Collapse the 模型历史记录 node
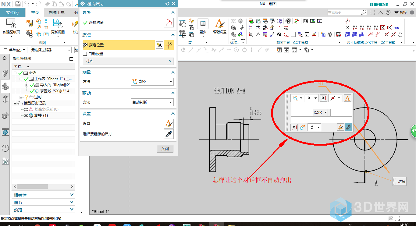The width and height of the screenshot is (416, 226). pos(15,103)
